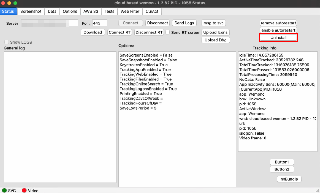Go to the CurAct tab
The width and height of the screenshot is (320, 193).
coord(152,11)
